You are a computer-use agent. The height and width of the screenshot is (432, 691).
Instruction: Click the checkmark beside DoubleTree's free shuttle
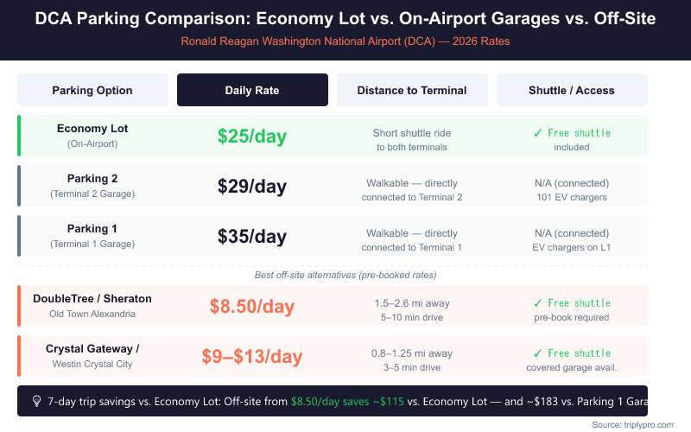[537, 303]
